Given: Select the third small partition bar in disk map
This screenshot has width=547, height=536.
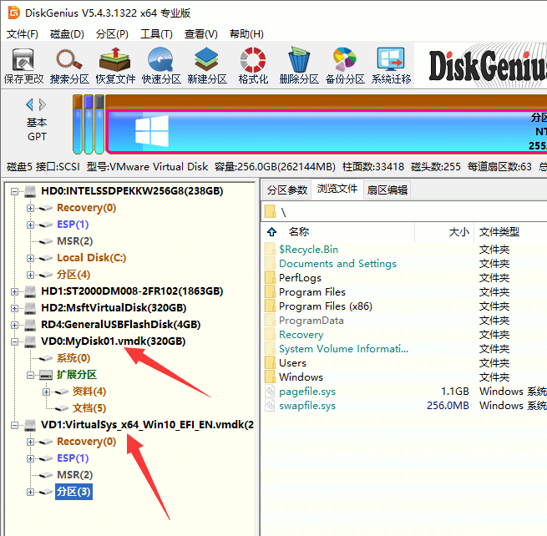Looking at the screenshot, I should click(x=99, y=124).
